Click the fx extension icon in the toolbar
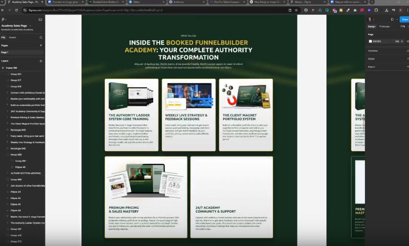 313,10
